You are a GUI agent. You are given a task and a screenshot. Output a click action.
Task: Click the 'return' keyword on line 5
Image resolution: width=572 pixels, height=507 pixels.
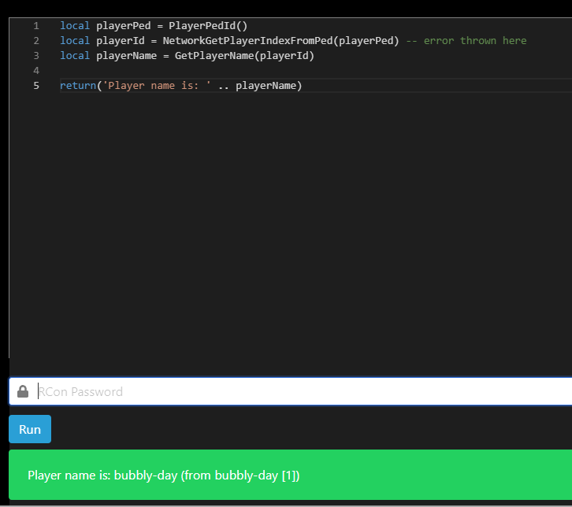click(x=78, y=86)
